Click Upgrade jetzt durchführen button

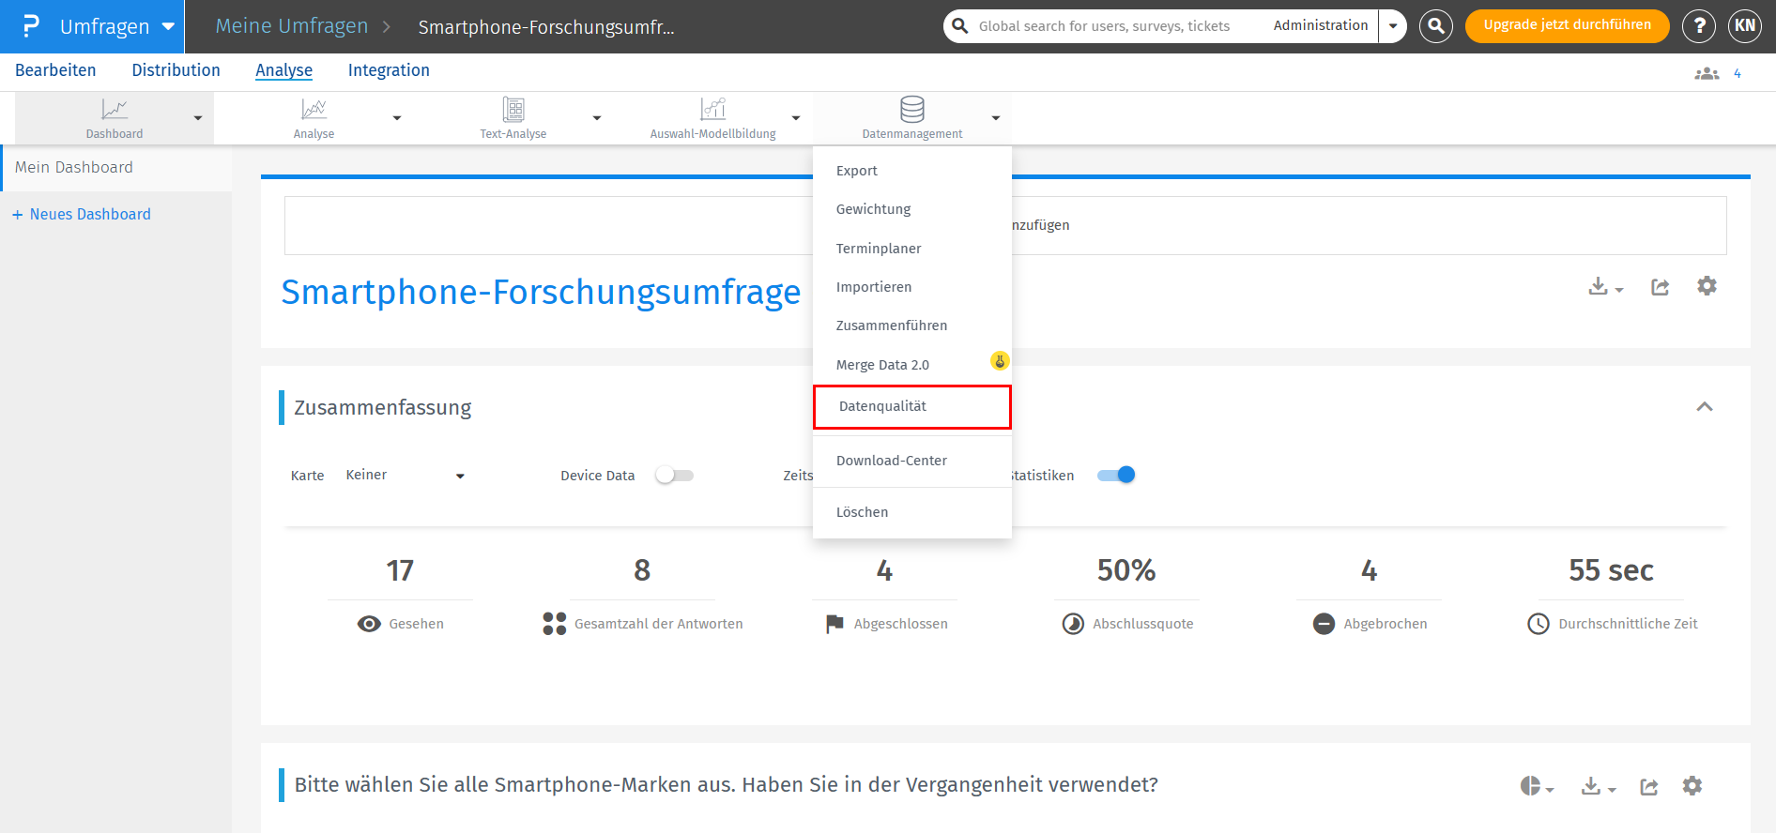pos(1567,25)
